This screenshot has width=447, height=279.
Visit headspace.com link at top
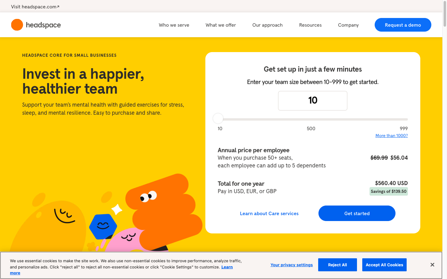coord(35,7)
